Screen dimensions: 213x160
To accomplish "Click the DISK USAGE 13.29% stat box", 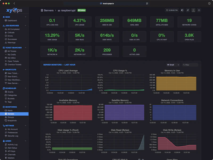I will pyautogui.click(x=52, y=37).
